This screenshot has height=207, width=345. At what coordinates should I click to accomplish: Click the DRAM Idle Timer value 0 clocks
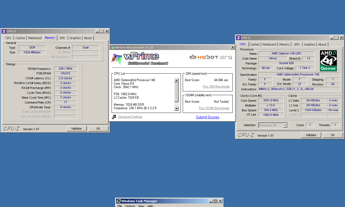(65, 107)
